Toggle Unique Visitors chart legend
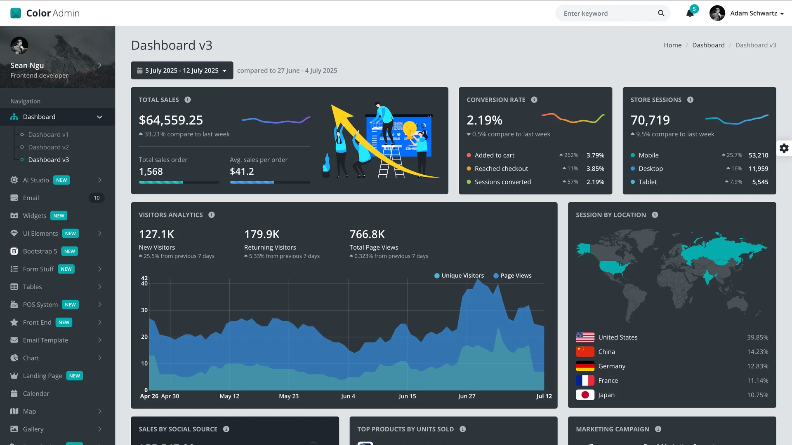792x445 pixels. pyautogui.click(x=459, y=276)
